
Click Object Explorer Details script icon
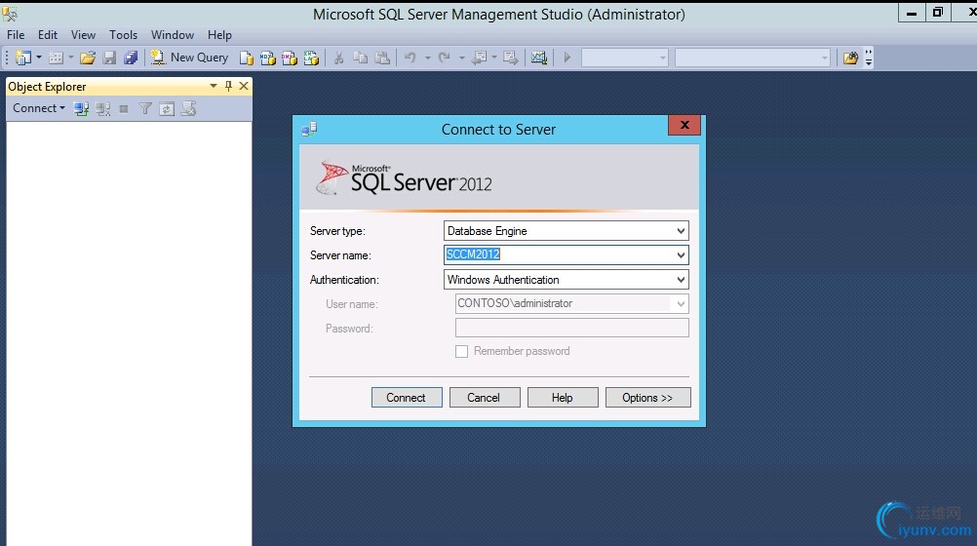coord(188,109)
